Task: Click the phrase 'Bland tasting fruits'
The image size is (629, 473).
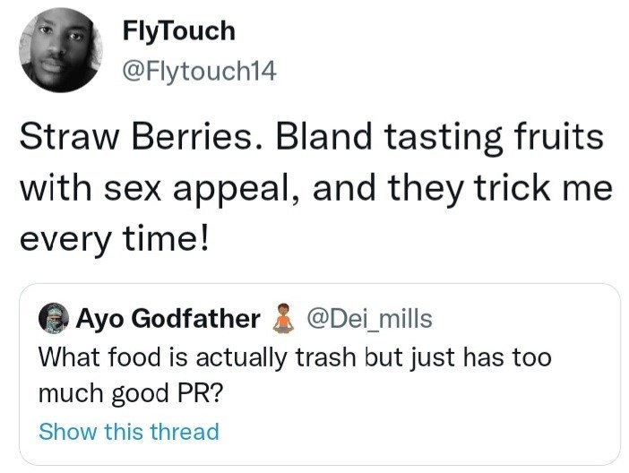Action: 439,138
